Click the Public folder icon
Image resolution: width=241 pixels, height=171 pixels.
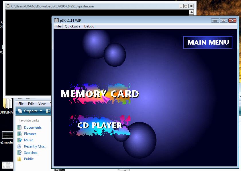click(19, 159)
